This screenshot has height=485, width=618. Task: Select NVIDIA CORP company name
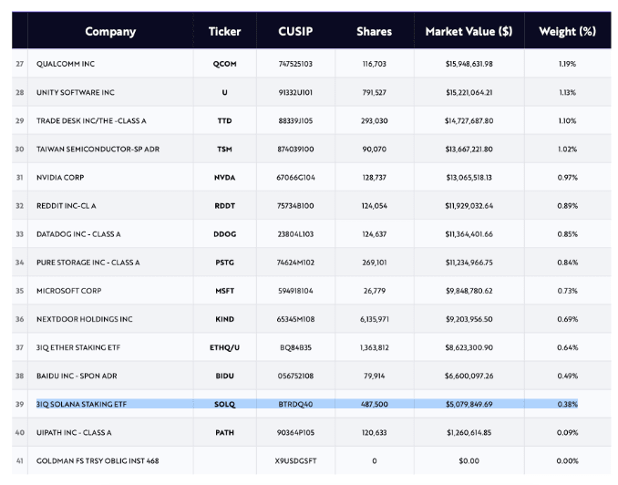(x=60, y=178)
